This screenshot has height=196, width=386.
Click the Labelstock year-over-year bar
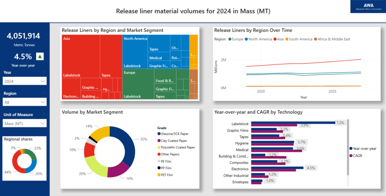point(293,122)
